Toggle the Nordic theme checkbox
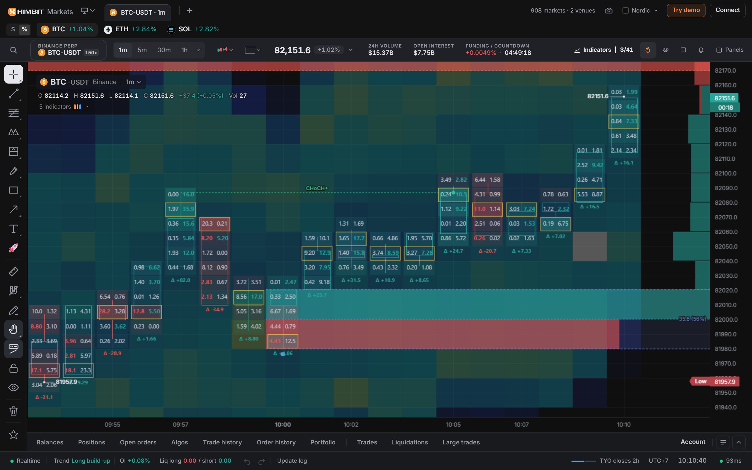The image size is (752, 470). click(x=626, y=10)
